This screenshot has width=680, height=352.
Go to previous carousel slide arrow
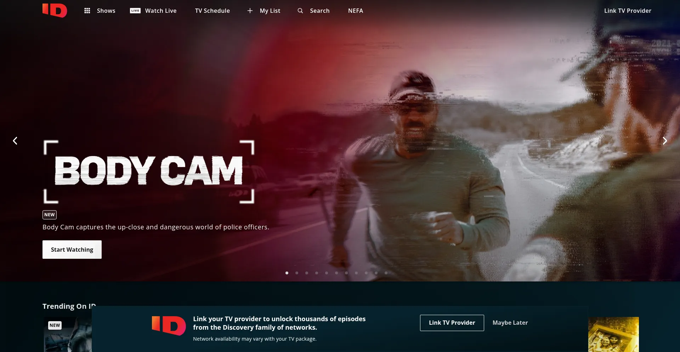(x=15, y=141)
